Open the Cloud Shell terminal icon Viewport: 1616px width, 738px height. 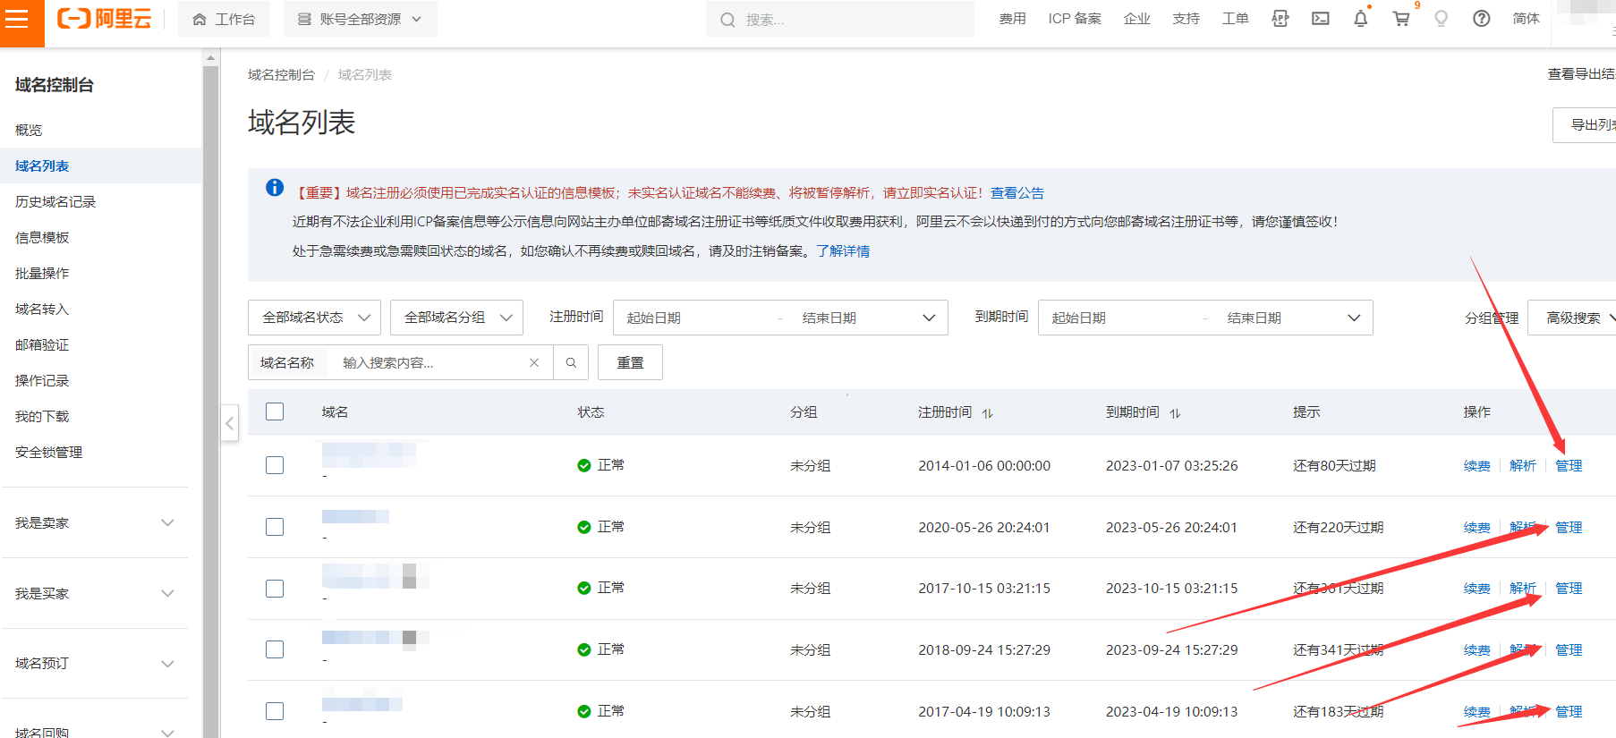coord(1321,19)
